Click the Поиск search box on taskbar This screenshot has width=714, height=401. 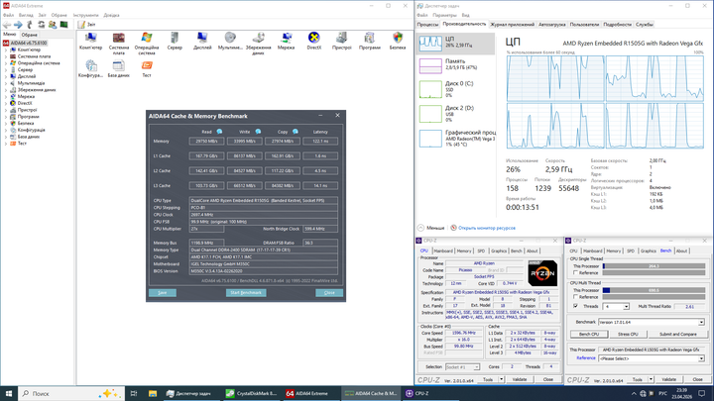pos(71,393)
